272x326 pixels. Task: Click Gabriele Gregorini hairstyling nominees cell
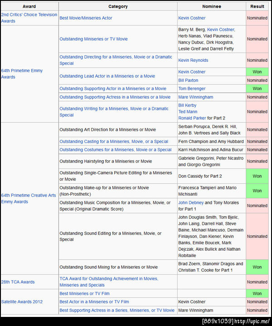[x=212, y=161]
